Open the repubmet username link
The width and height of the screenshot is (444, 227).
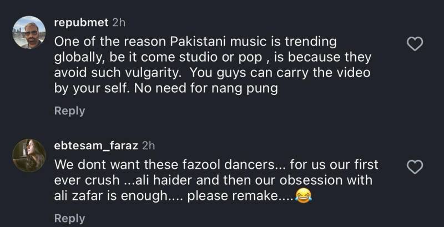point(81,23)
